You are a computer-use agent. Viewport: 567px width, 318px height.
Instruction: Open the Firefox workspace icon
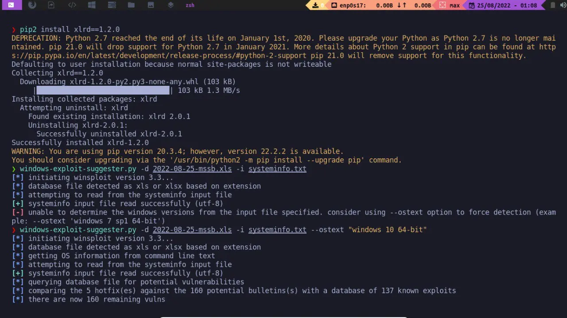pos(32,5)
